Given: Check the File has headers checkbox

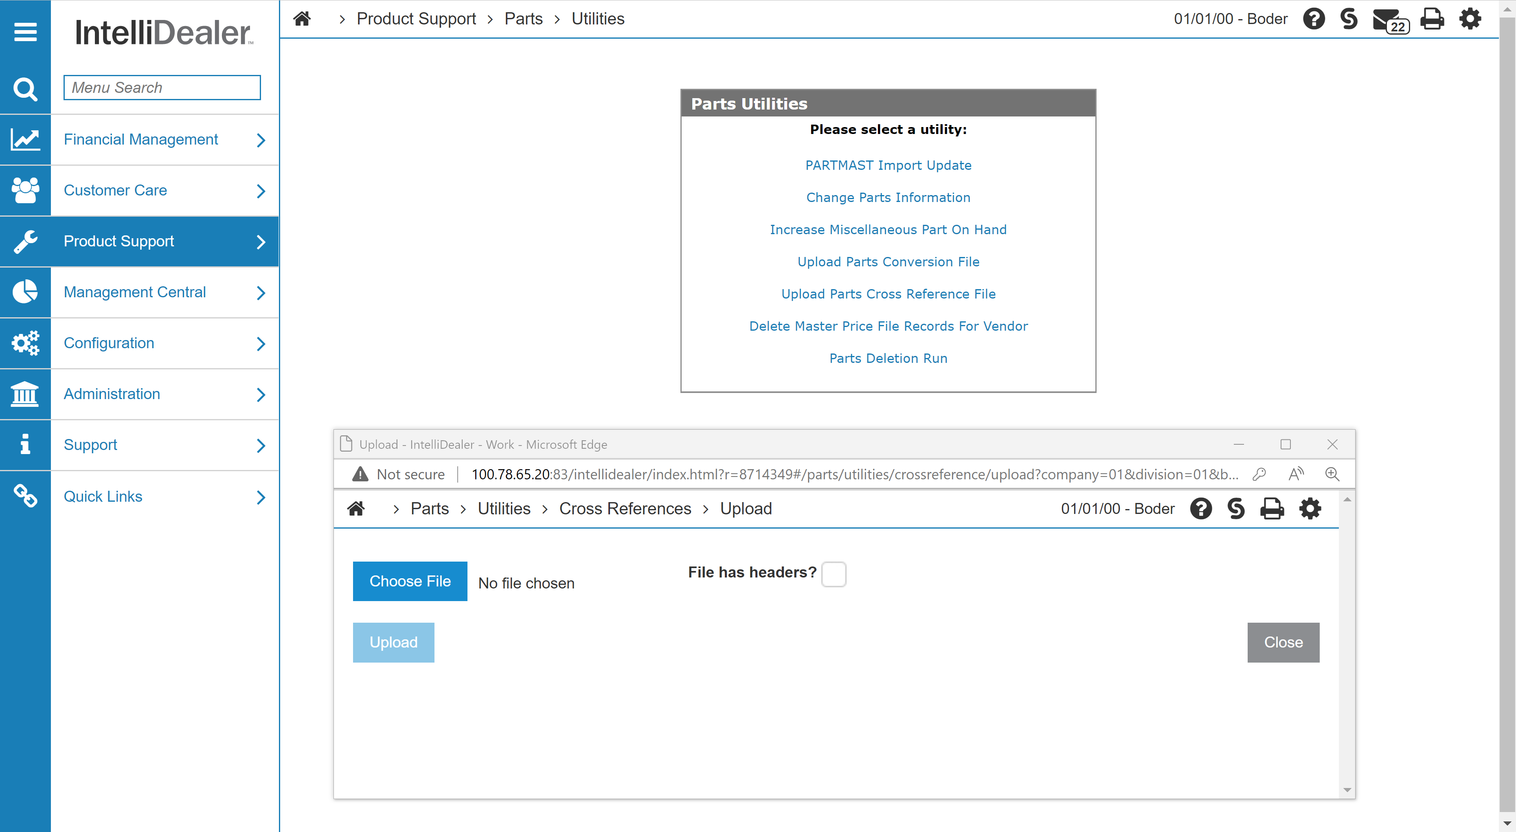Looking at the screenshot, I should click(833, 574).
